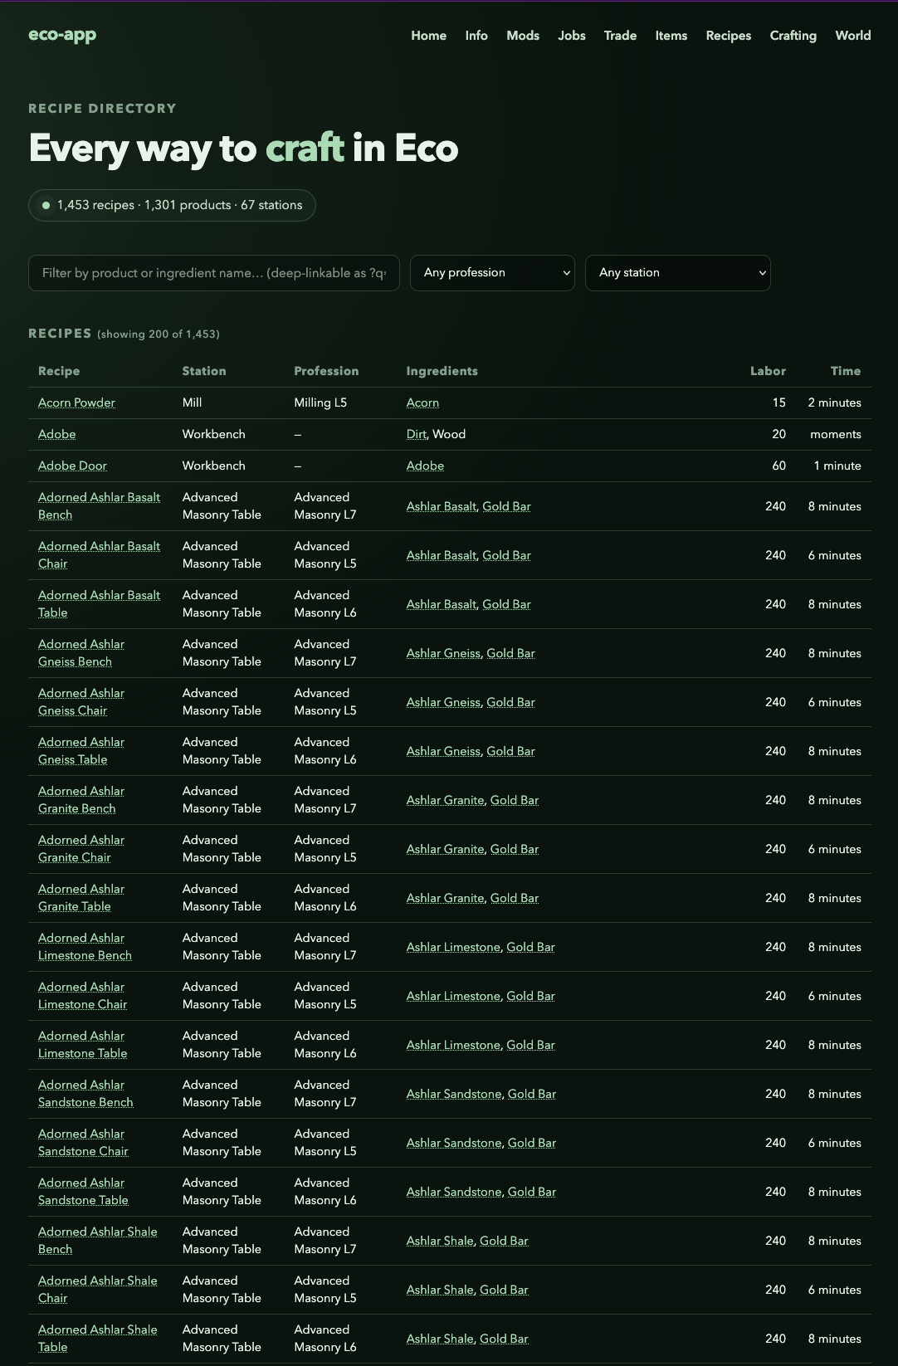This screenshot has width=898, height=1366.
Task: Go to the Info page
Action: [x=476, y=36]
